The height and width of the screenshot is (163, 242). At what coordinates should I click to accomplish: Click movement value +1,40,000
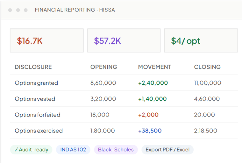(x=152, y=99)
